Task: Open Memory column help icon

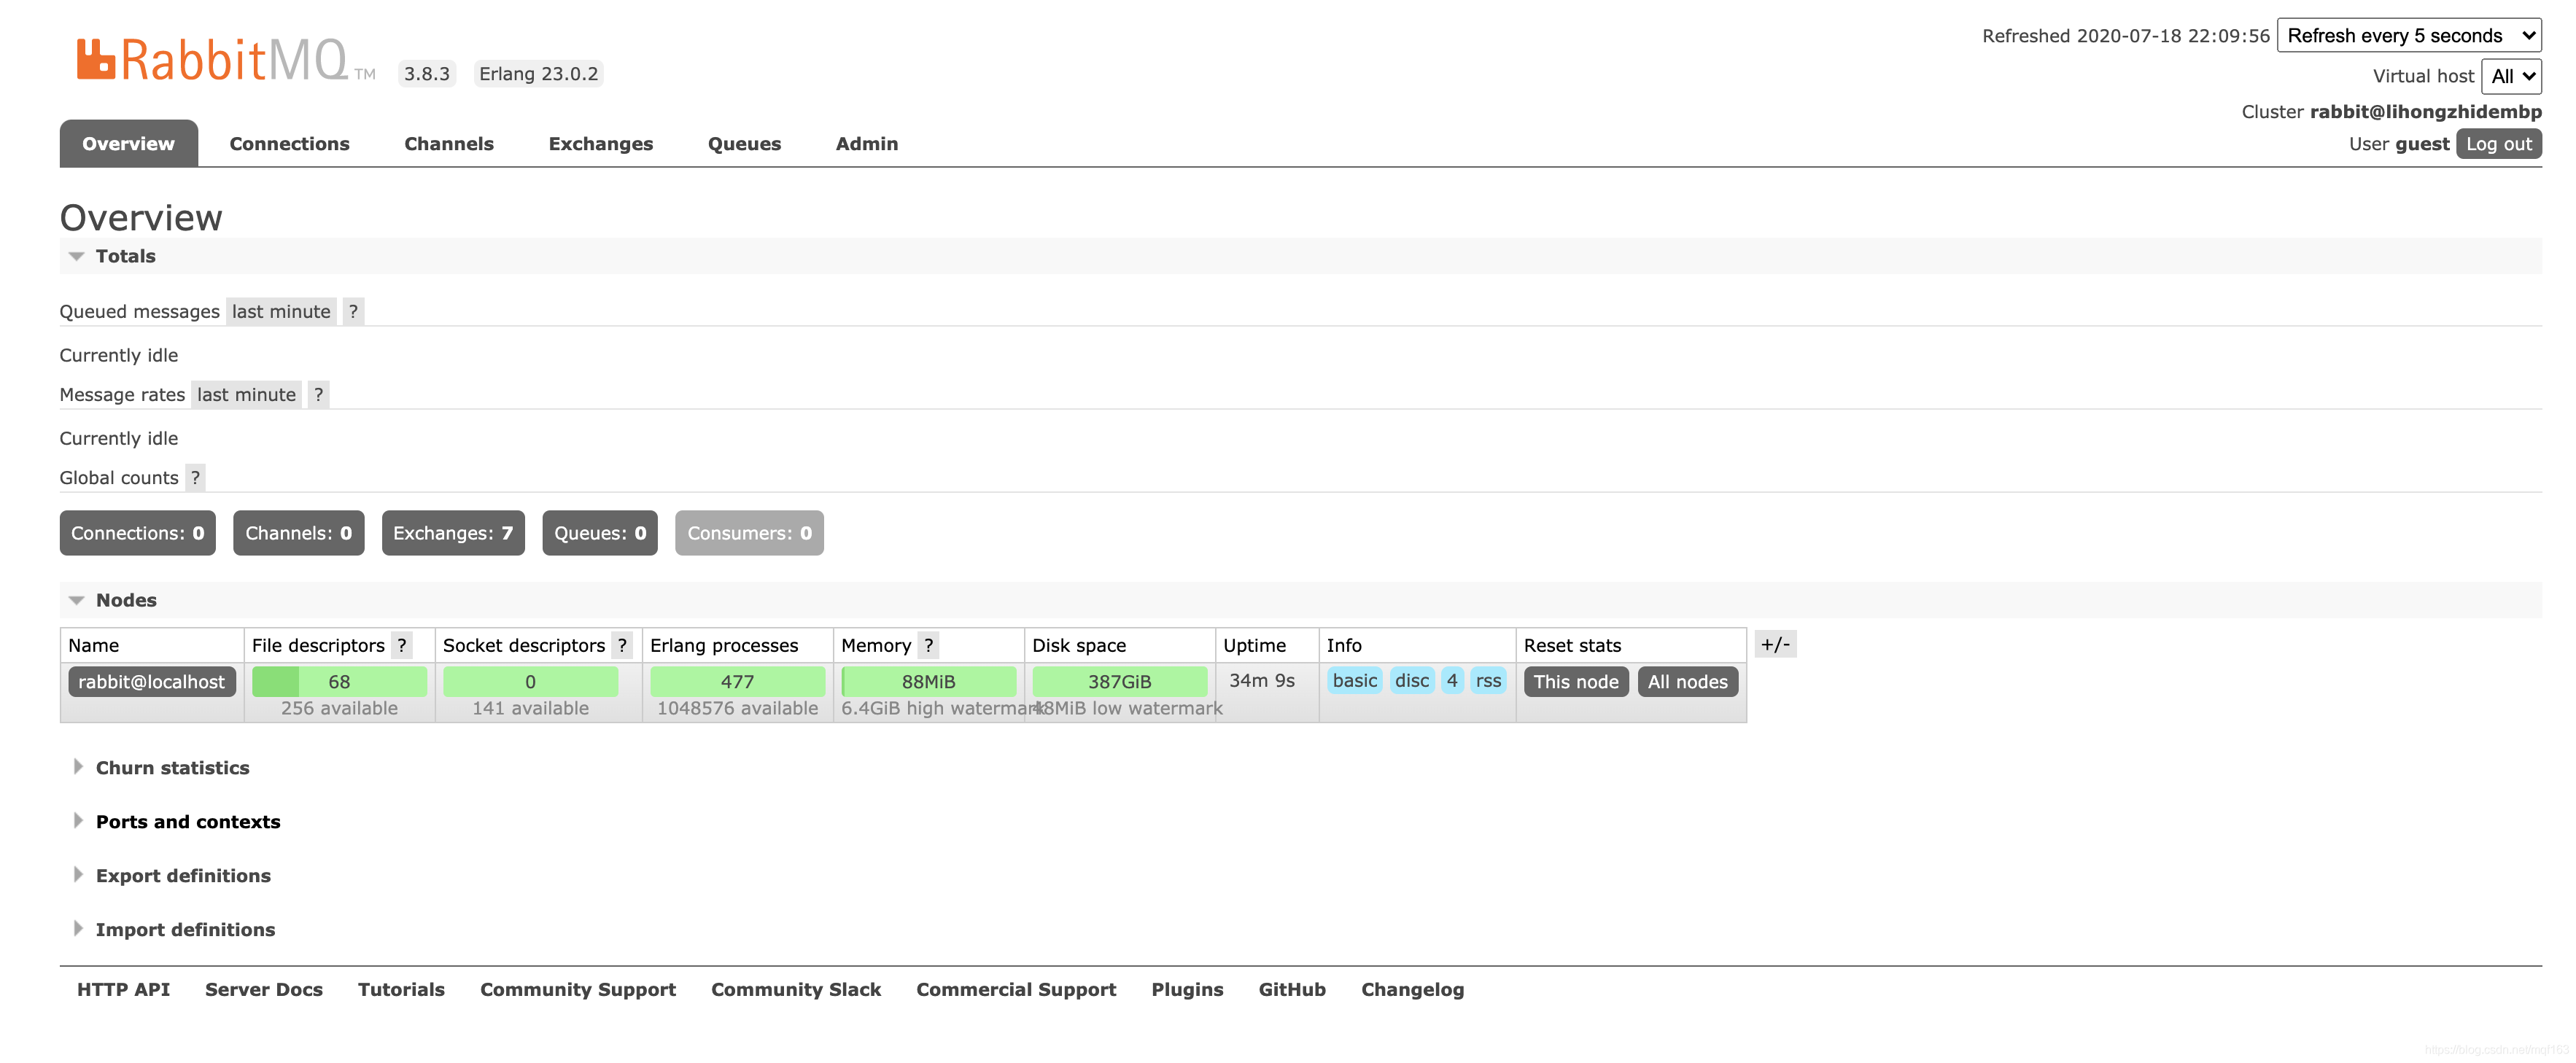Action: 928,645
